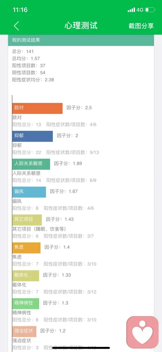Tap the pink heart floating icon
This screenshot has width=162, height=352.
pos(142,332)
